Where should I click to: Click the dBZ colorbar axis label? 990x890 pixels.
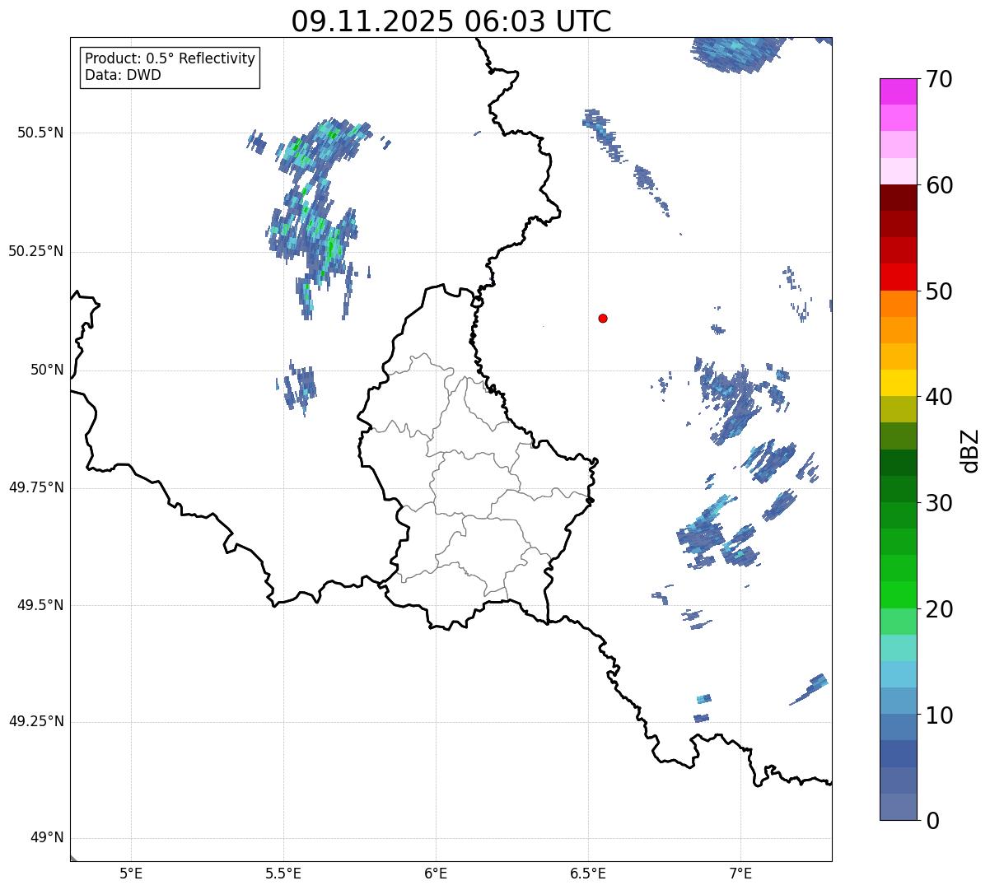pyautogui.click(x=970, y=450)
